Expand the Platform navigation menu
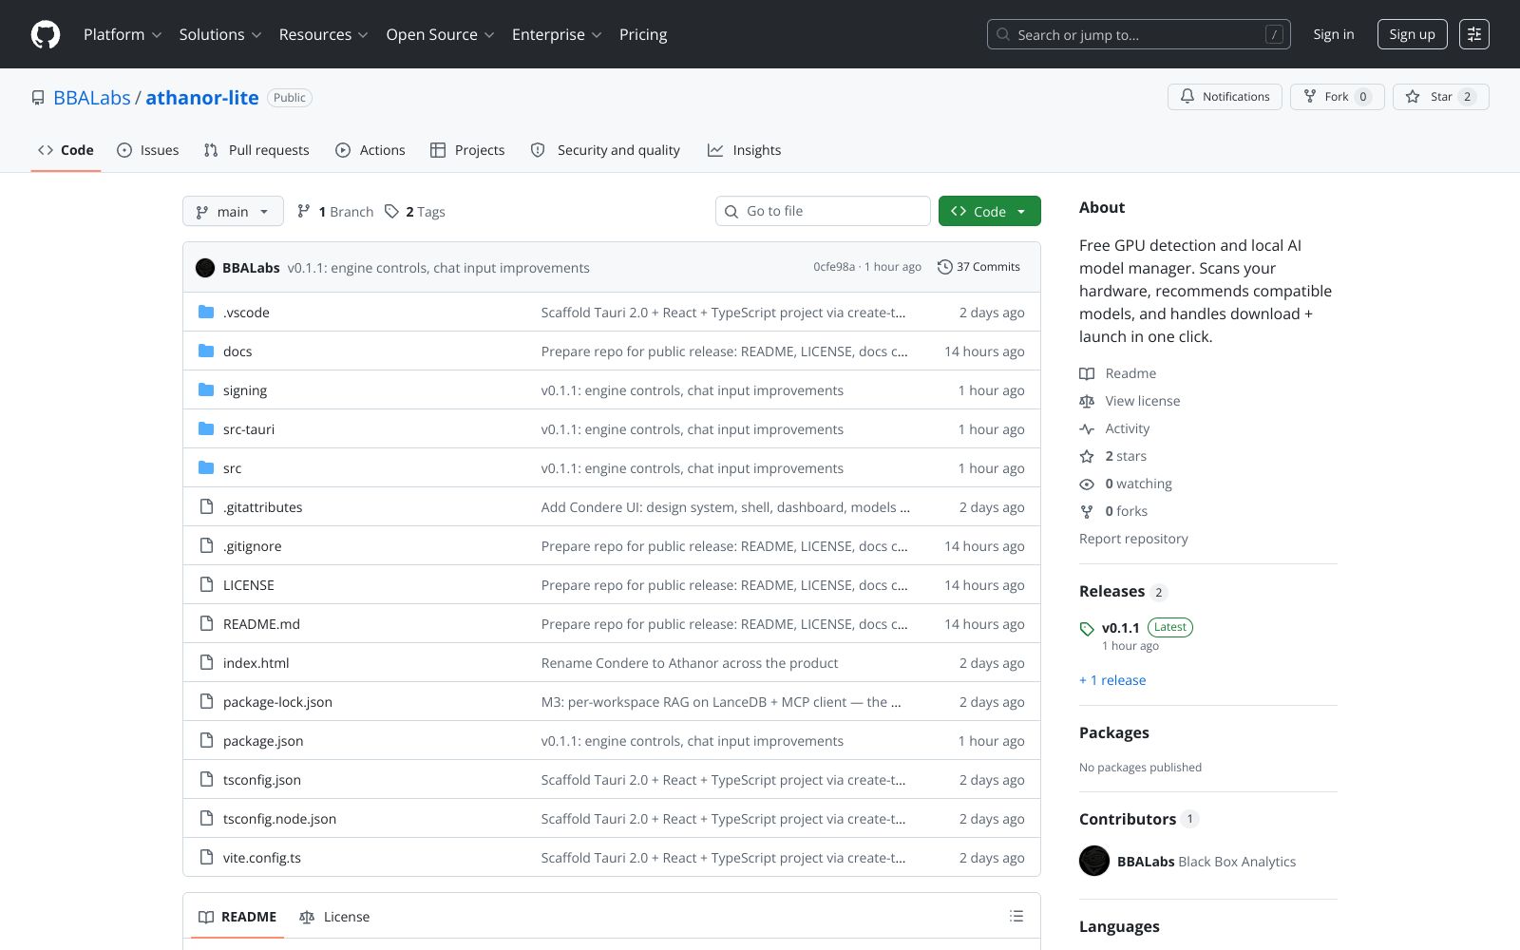The image size is (1520, 950). (x=123, y=34)
